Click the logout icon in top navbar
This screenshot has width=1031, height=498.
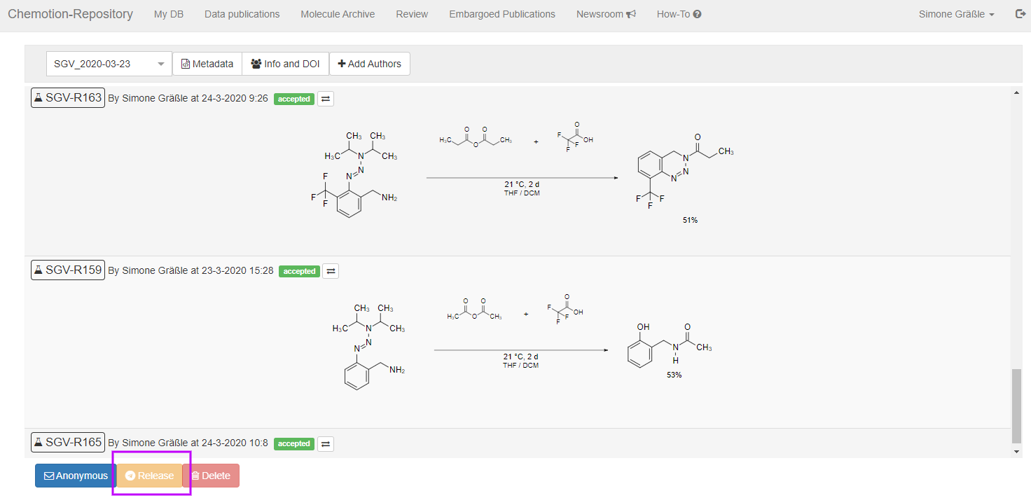pos(1020,14)
